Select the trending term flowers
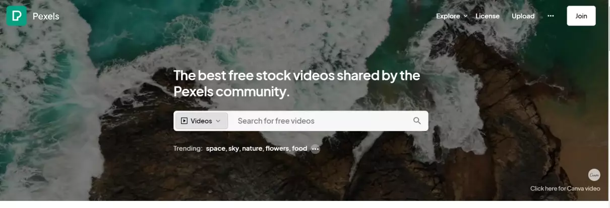Image resolution: width=610 pixels, height=208 pixels. click(x=277, y=149)
